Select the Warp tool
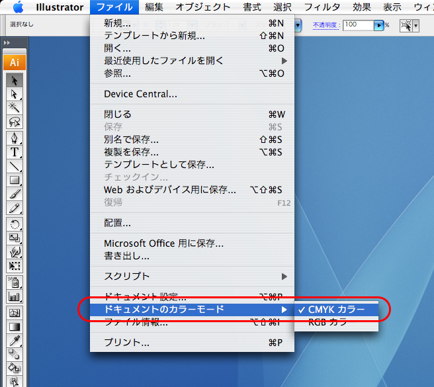This screenshot has width=434, height=387. tap(15, 252)
